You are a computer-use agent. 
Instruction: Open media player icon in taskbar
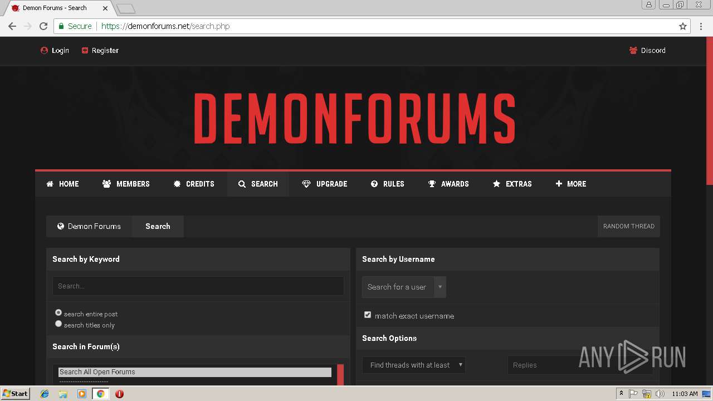click(82, 394)
